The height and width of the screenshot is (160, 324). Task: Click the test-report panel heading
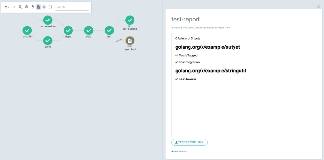click(x=185, y=19)
